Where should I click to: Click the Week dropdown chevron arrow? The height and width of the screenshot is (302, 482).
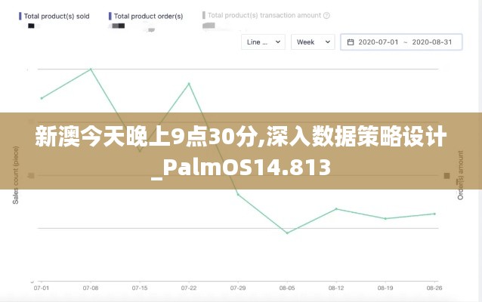(x=328, y=42)
